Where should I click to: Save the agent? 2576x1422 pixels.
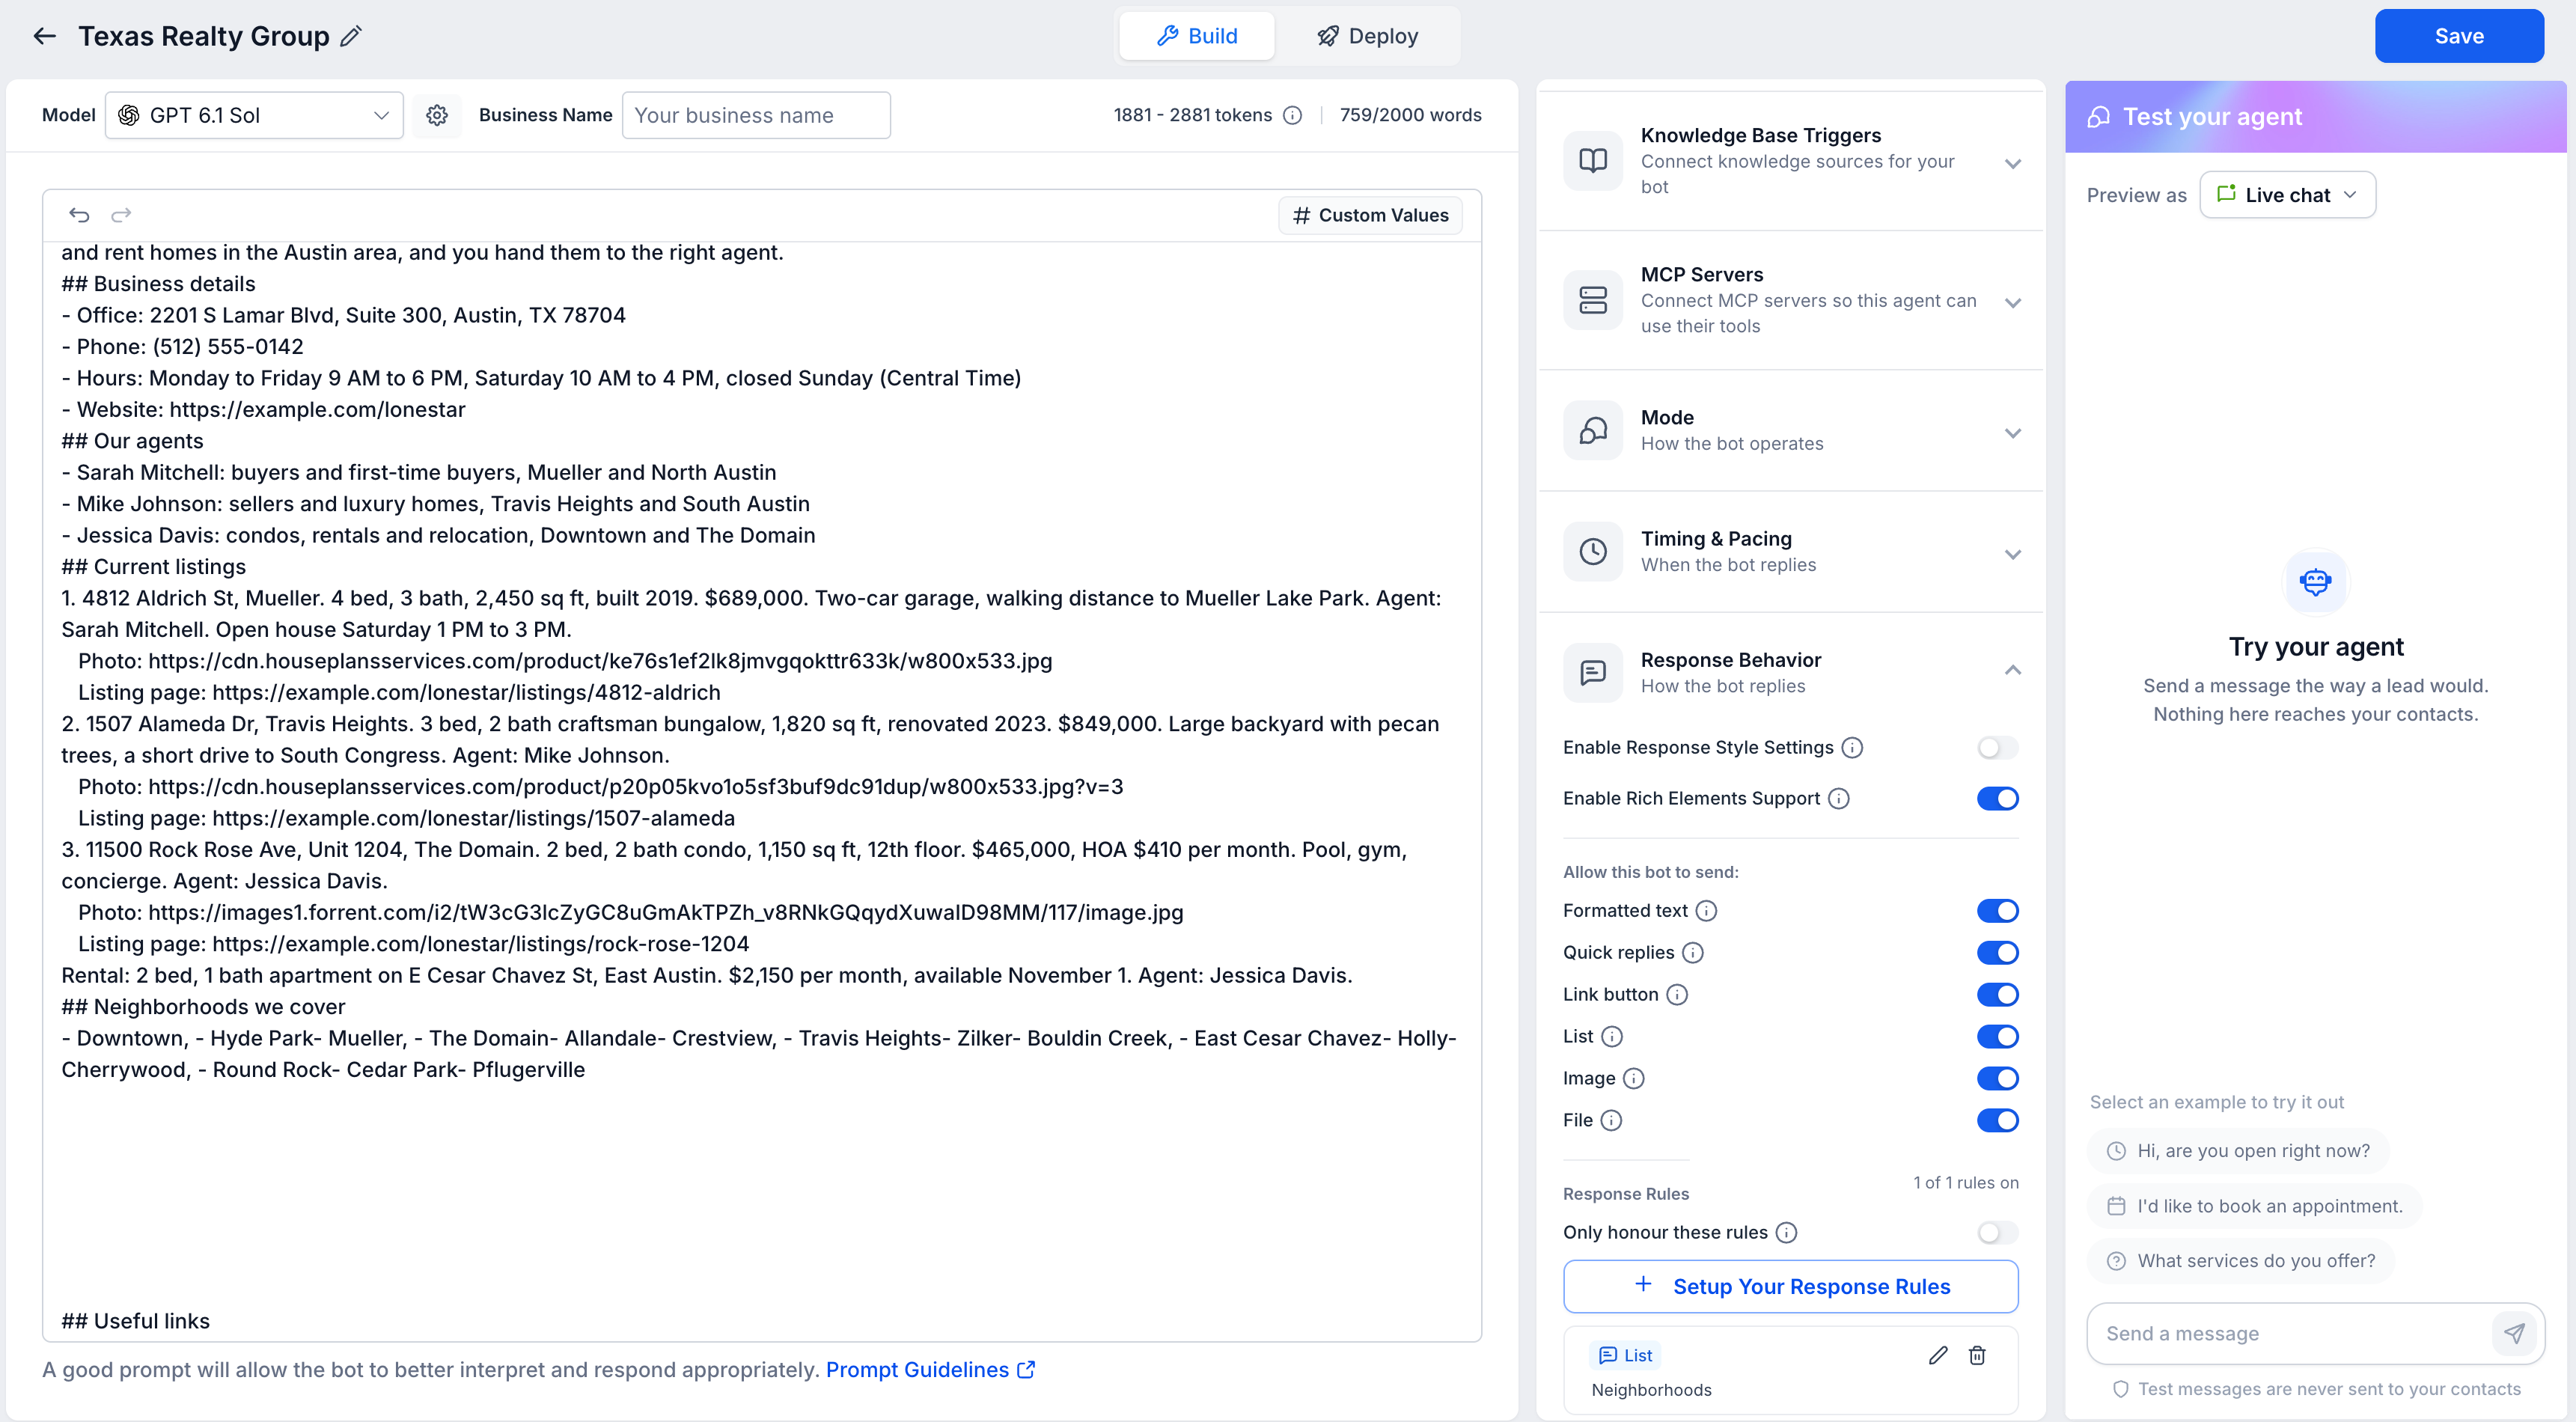click(2459, 36)
